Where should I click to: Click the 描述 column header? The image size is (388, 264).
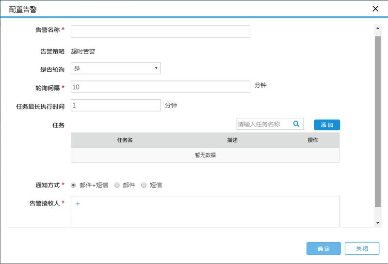point(232,140)
